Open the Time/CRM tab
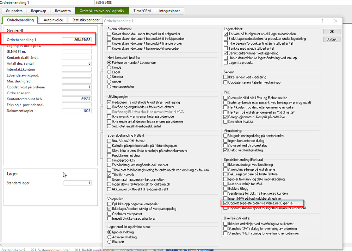This screenshot has width=352, height=251. 142,11
